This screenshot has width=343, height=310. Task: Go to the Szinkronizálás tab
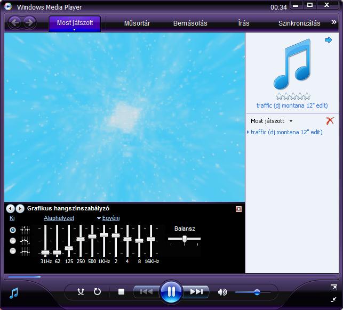pos(299,23)
